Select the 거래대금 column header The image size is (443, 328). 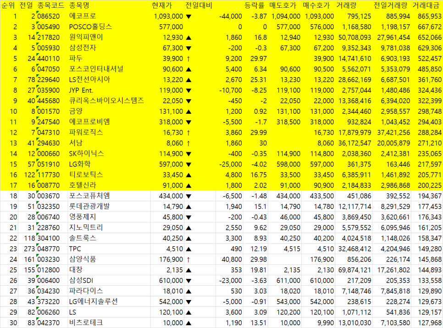tap(426, 6)
